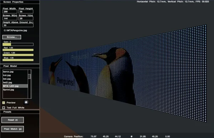
Task: Click Camera Position value 75.97
Action: click(x=93, y=136)
